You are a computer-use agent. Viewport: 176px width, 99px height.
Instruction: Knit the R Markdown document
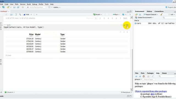point(26,15)
